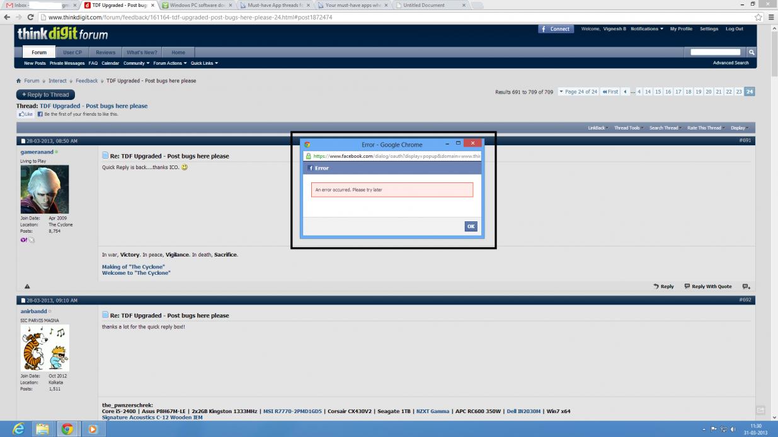Image resolution: width=778 pixels, height=437 pixels.
Task: Click the forum search input field
Action: tap(715, 52)
